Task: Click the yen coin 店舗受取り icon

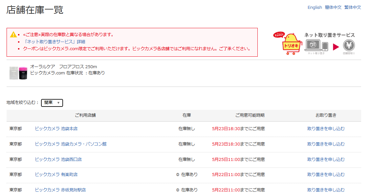Action: tap(349, 45)
